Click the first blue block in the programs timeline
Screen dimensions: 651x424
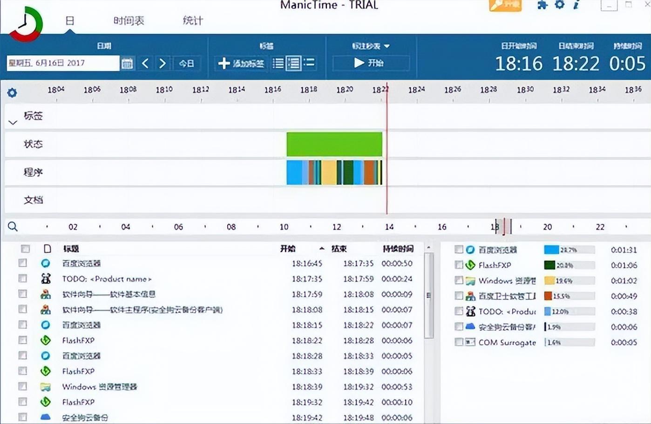294,172
